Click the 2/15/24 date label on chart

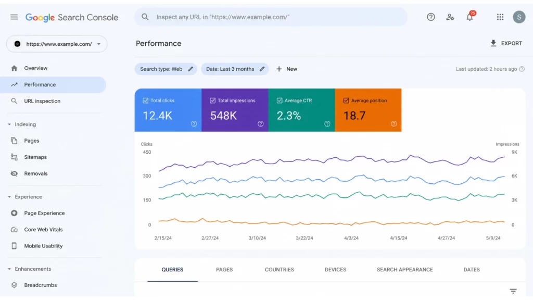pos(163,238)
